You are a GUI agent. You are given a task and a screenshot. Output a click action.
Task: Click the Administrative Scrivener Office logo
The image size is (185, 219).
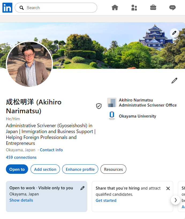coord(112,102)
